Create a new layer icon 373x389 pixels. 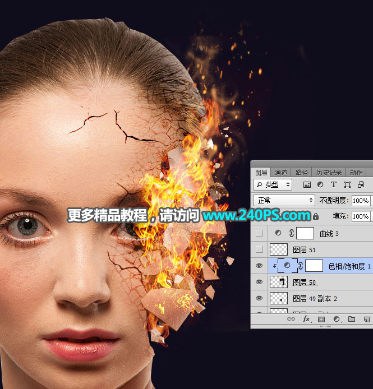[x=366, y=319]
